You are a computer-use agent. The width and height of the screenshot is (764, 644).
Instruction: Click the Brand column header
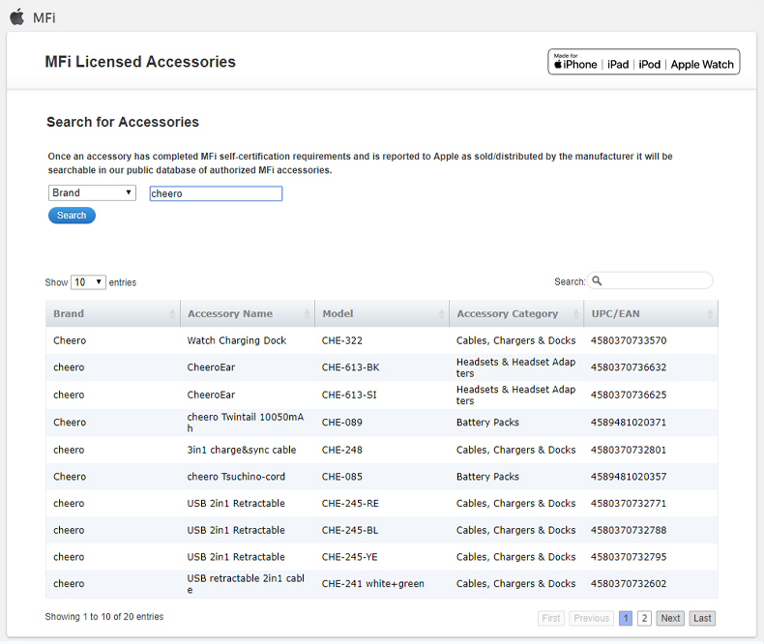tap(112, 313)
